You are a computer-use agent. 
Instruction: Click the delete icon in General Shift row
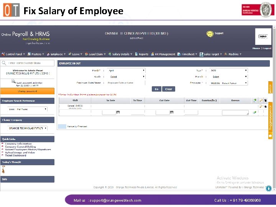pyautogui.click(x=265, y=106)
